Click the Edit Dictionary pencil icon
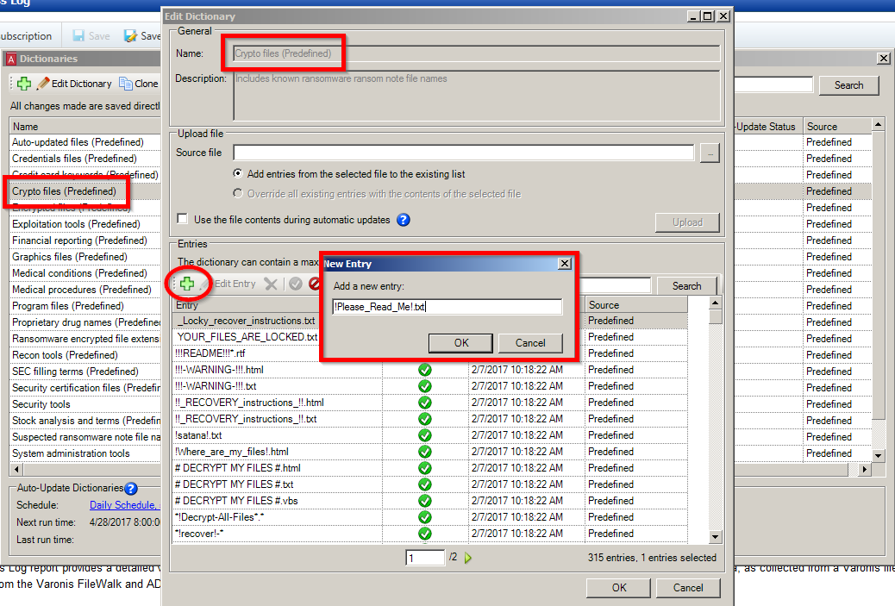Image resolution: width=895 pixels, height=606 pixels. [x=42, y=84]
